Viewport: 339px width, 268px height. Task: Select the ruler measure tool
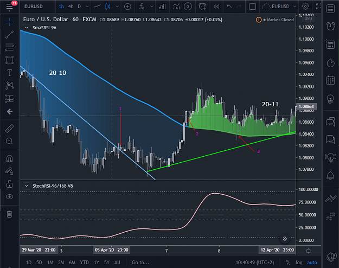10,128
